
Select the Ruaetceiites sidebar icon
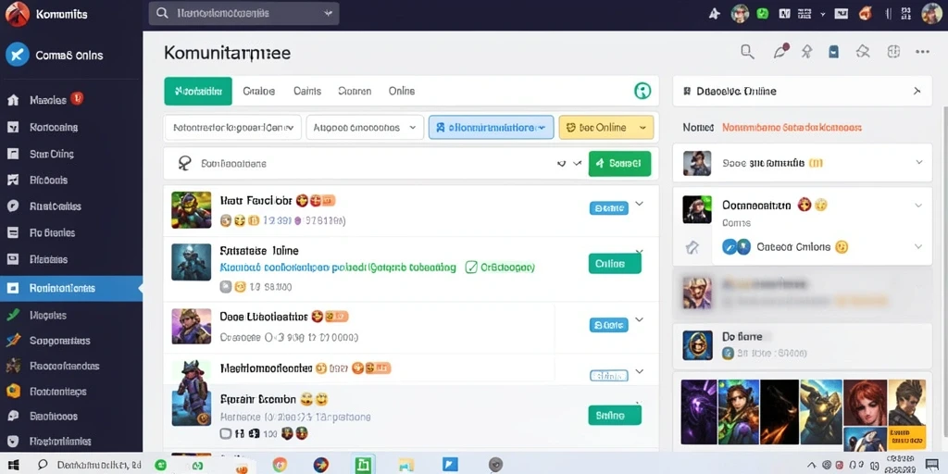(x=13, y=206)
